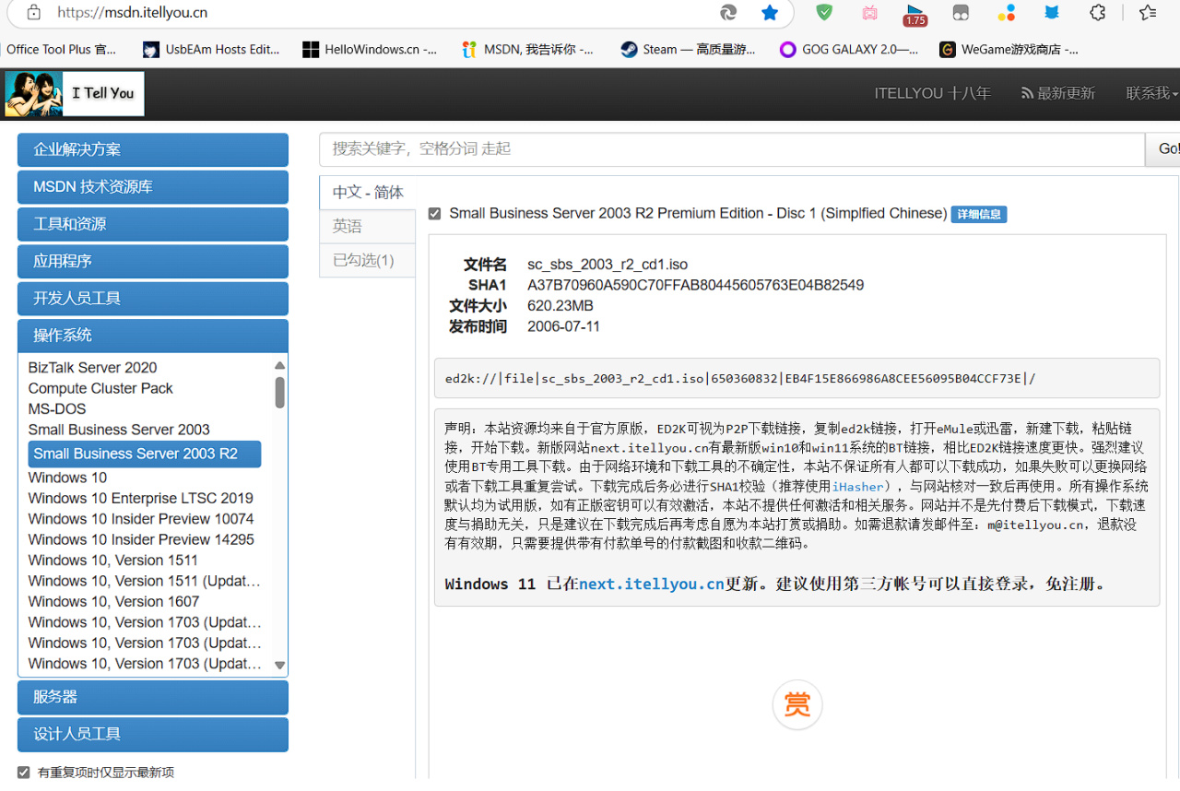Open the Extensions puzzle piece menu
This screenshot has height=791, width=1180.
[1097, 12]
